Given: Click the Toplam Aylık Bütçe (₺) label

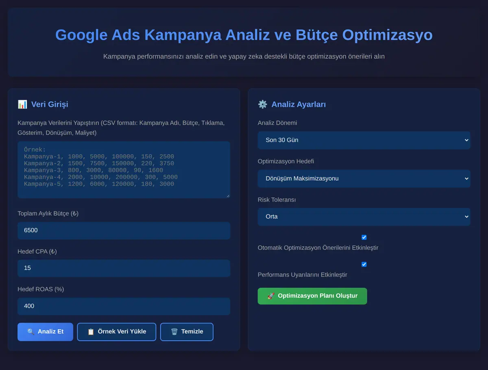Looking at the screenshot, I should [48, 214].
